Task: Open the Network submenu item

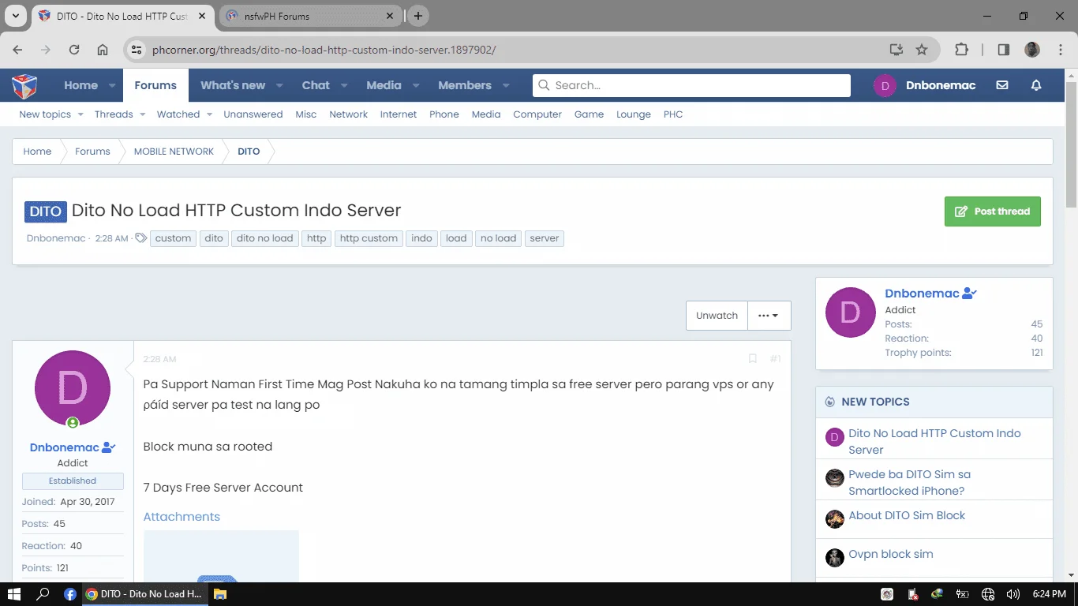Action: 348,114
